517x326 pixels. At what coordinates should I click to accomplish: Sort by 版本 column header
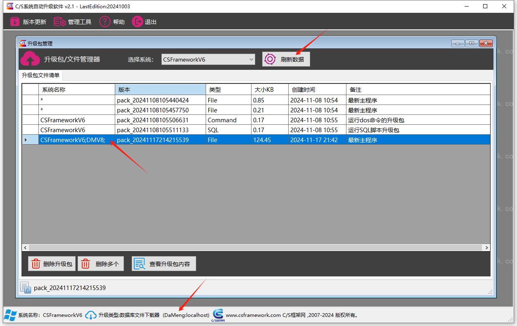160,90
